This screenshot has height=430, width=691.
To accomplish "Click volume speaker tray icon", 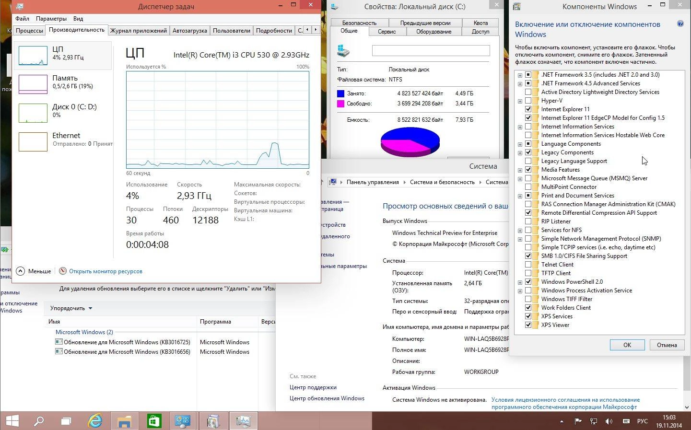I will [x=609, y=421].
